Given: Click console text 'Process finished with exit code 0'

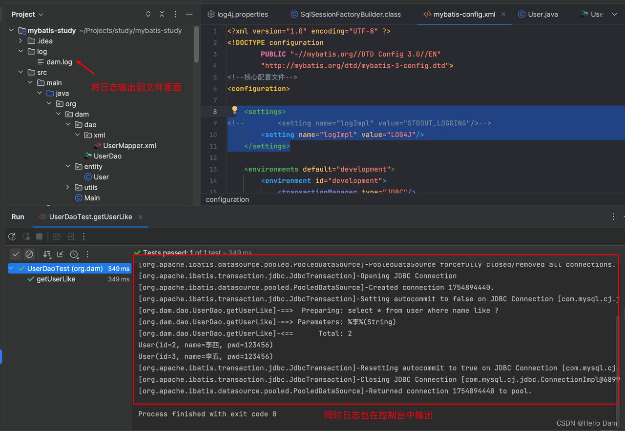Looking at the screenshot, I should point(207,414).
